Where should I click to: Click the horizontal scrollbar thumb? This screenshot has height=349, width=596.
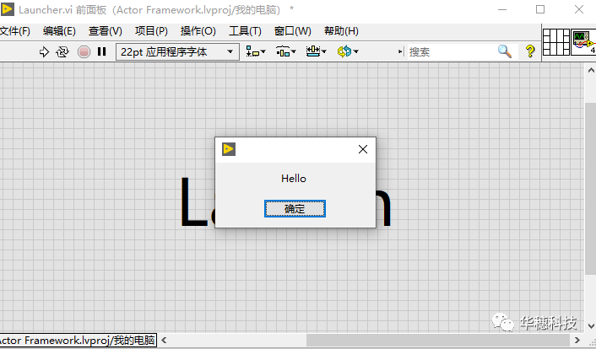tap(438, 341)
